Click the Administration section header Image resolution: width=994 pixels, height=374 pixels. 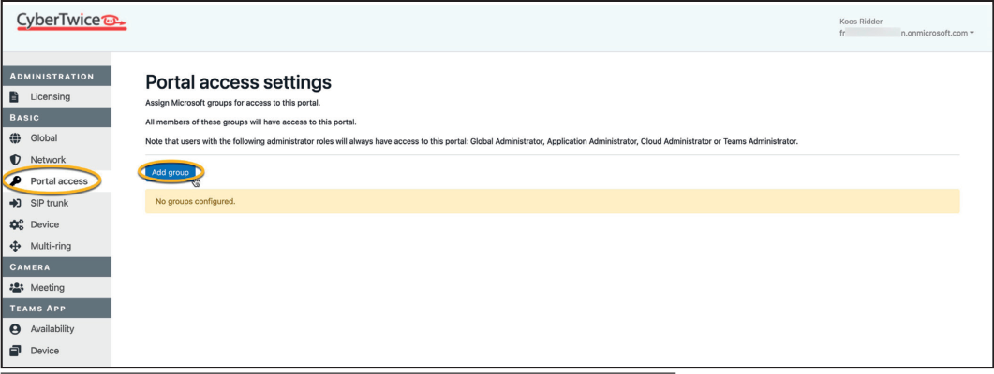(56, 76)
